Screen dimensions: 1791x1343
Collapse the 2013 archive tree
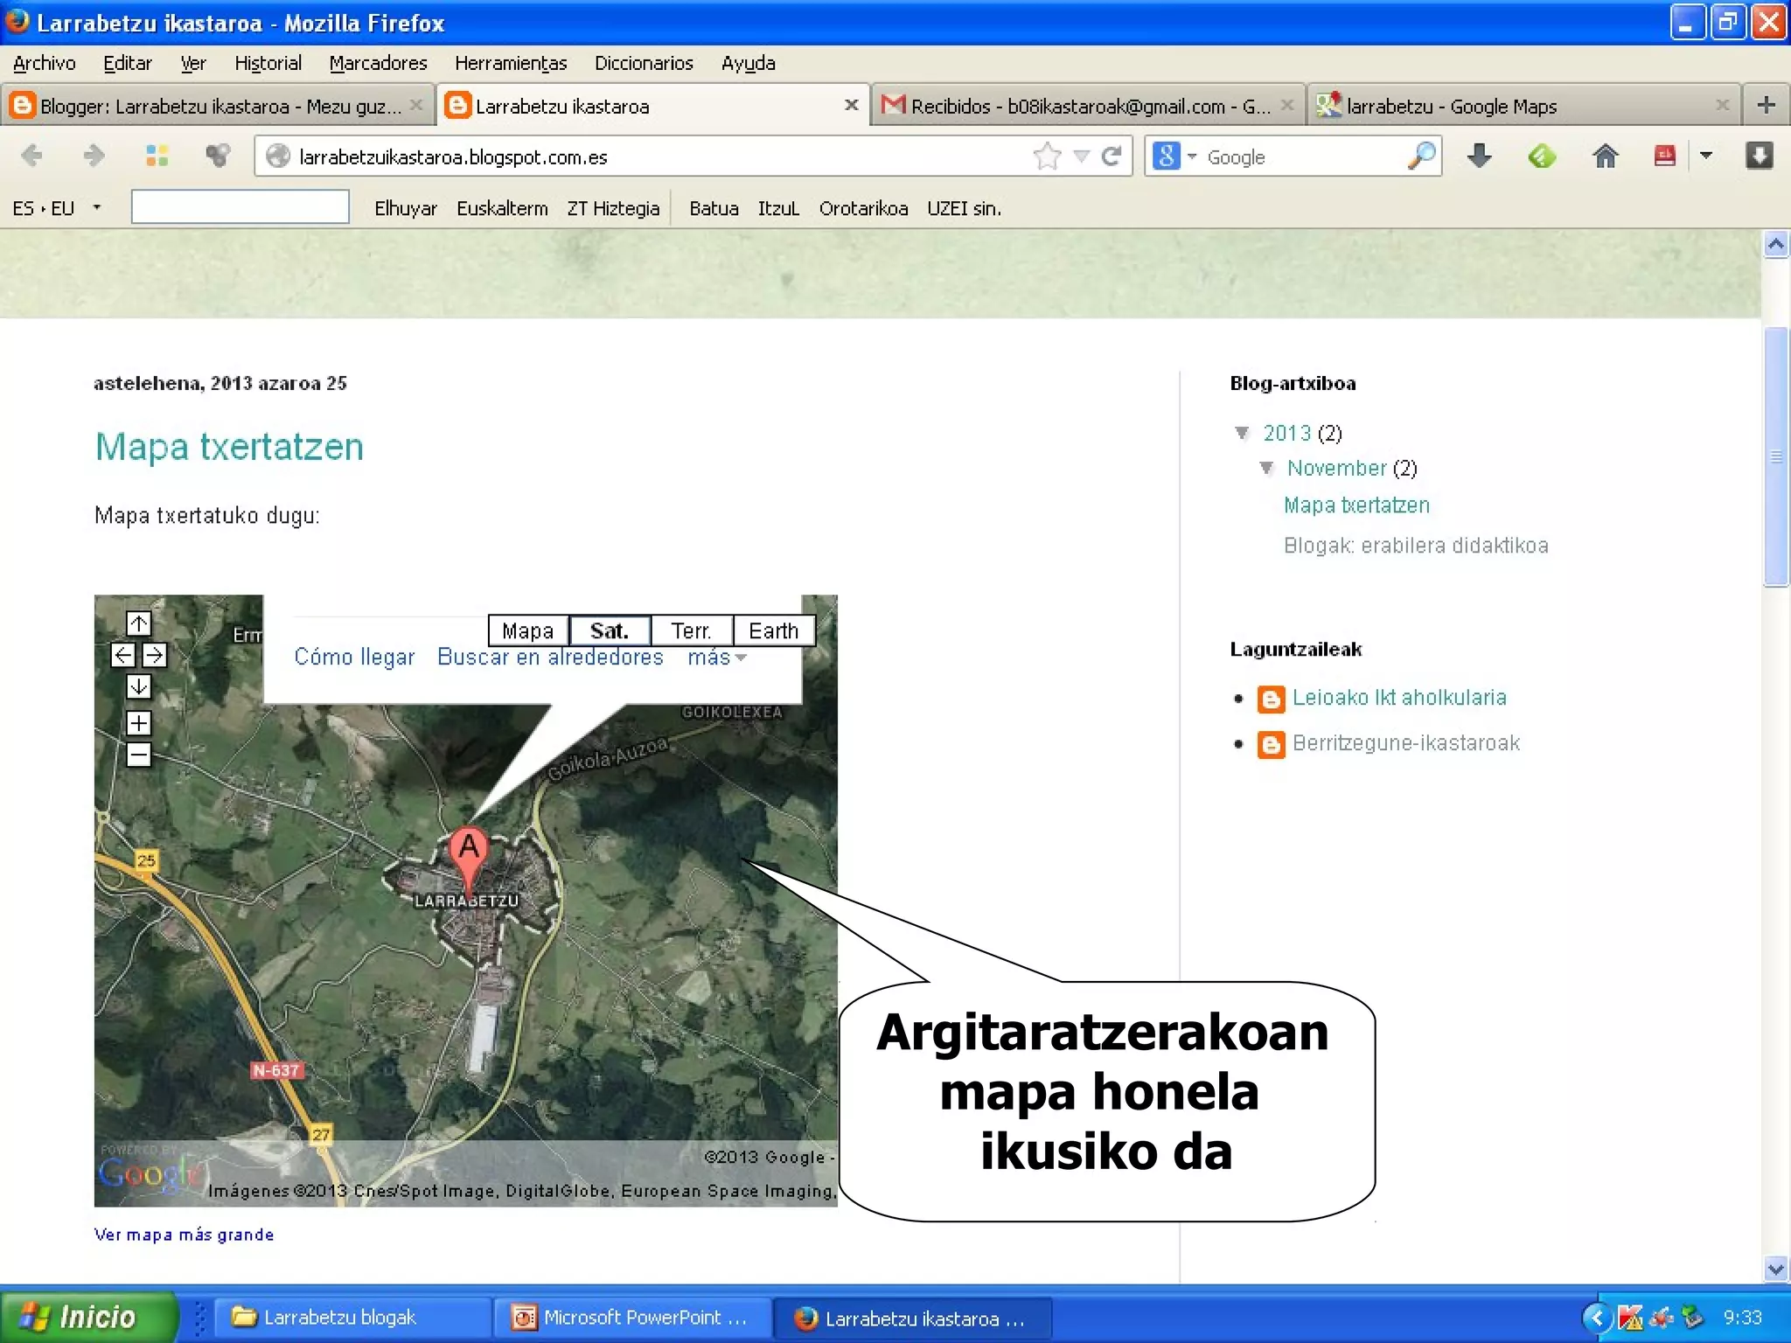click(1242, 433)
